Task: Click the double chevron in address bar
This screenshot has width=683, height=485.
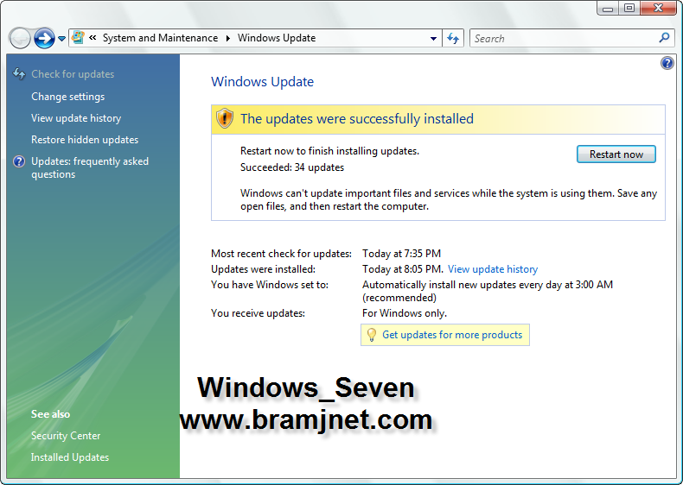Action: pyautogui.click(x=93, y=38)
